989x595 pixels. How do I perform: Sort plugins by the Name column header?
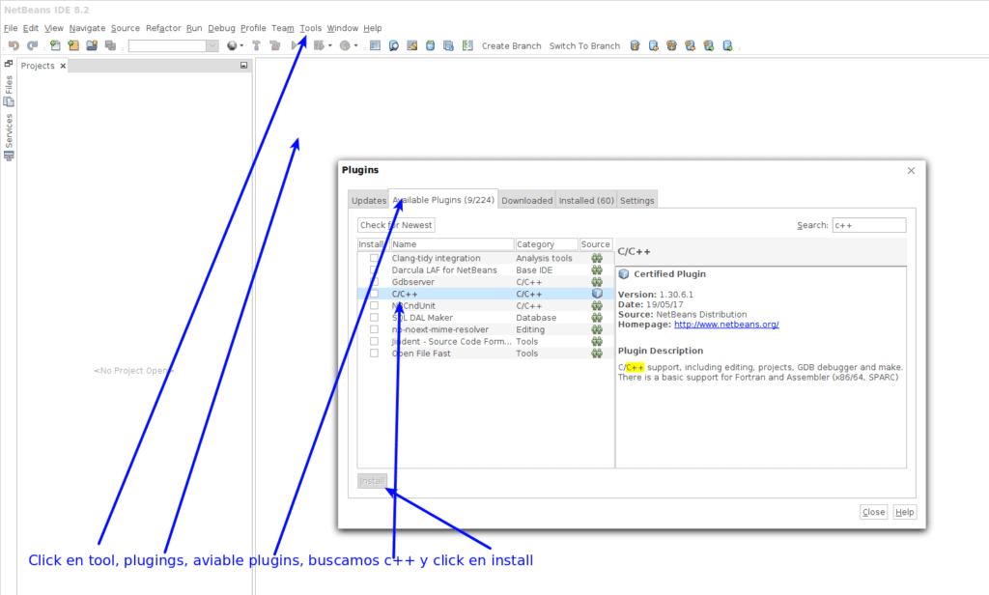(452, 244)
